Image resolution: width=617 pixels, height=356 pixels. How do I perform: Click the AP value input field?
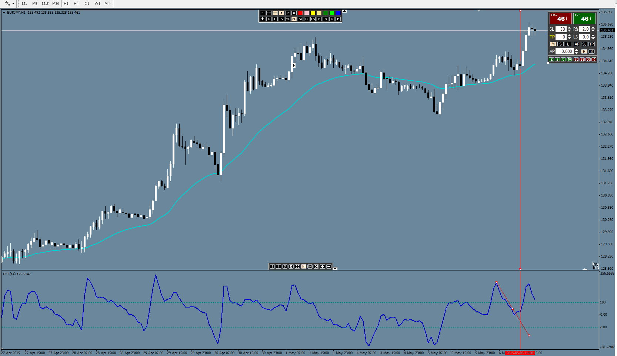tap(565, 51)
